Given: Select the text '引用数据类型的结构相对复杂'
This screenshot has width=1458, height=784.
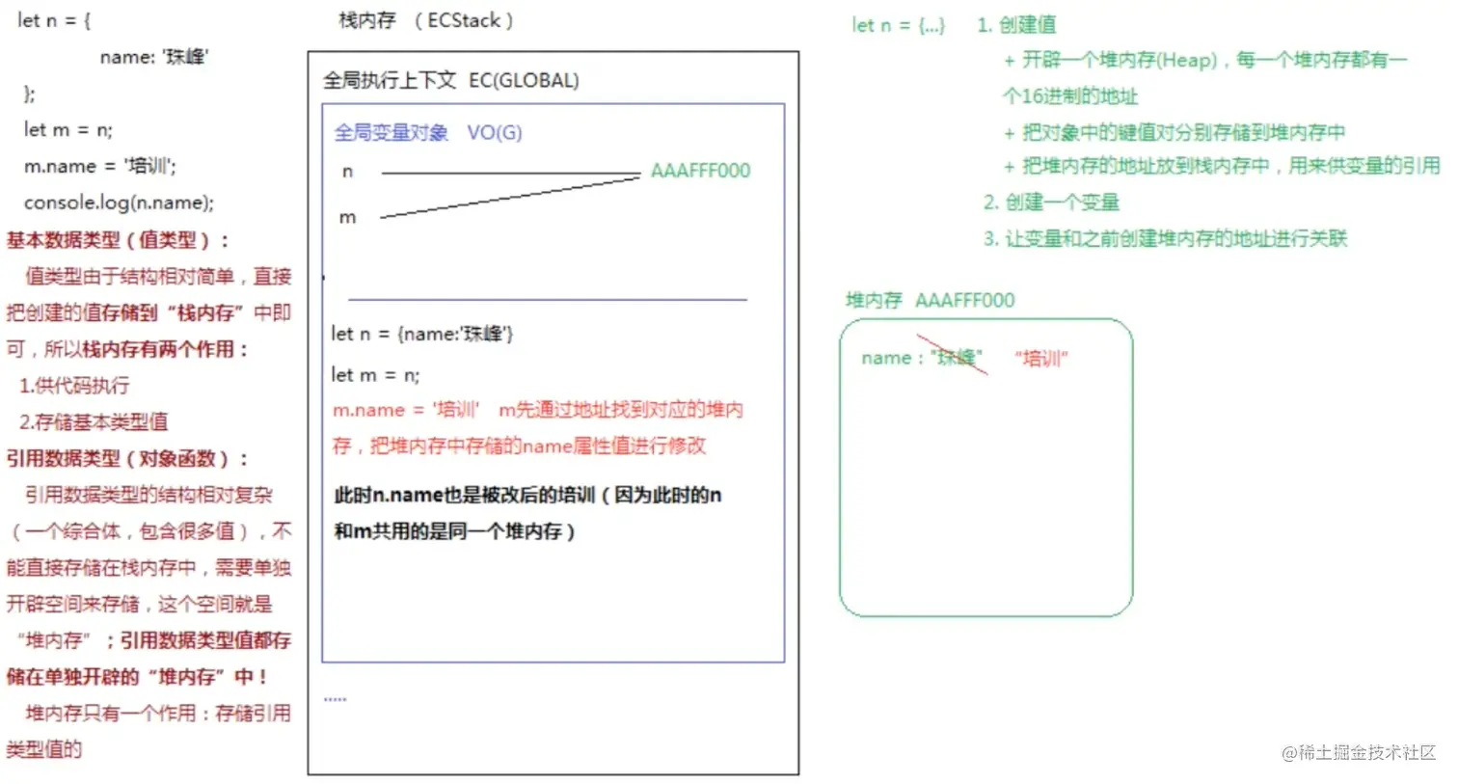Looking at the screenshot, I should [x=148, y=495].
